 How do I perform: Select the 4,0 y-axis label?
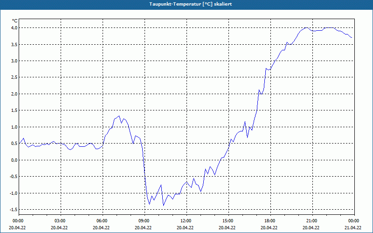pyautogui.click(x=14, y=28)
